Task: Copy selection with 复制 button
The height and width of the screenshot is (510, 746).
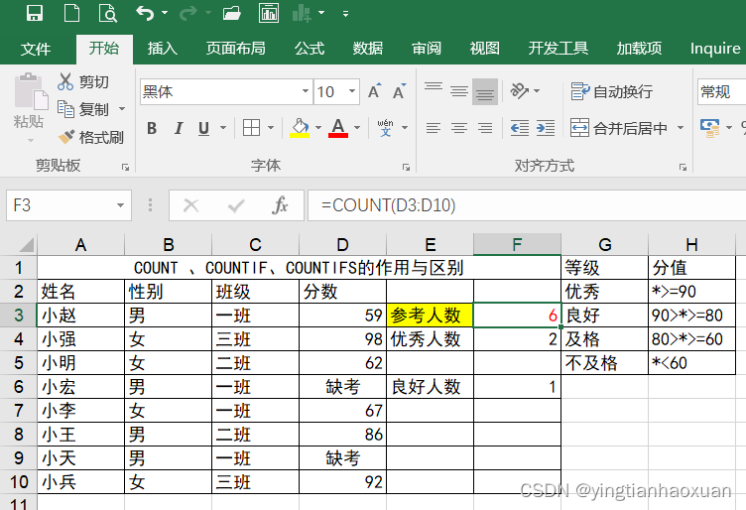Action: 84,109
